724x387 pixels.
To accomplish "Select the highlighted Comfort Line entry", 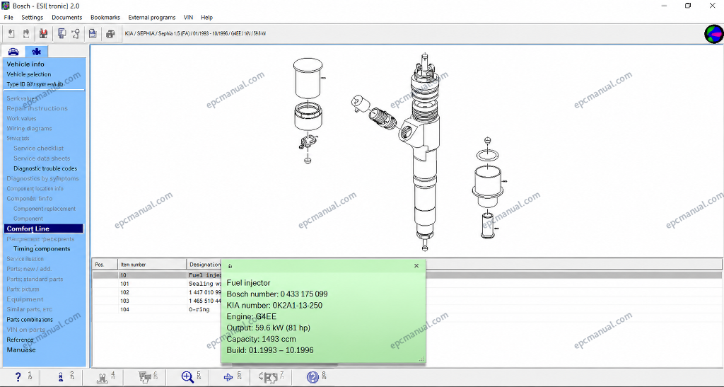I will 44,229.
